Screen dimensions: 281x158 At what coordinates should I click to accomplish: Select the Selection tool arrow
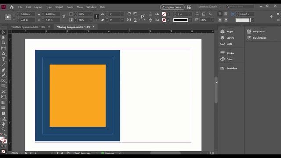click(x=3, y=32)
